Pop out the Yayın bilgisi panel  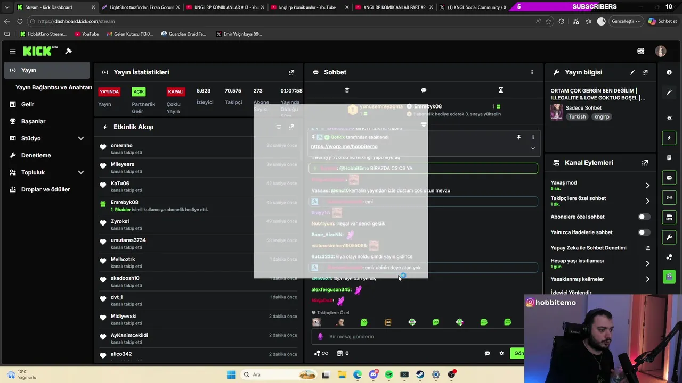(x=645, y=72)
